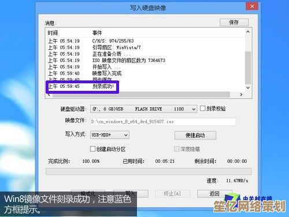Viewport: 289px width, 217px height.
Task: Select the row ISO 映像文件的扇区数为 7364673
Action: pos(146,60)
